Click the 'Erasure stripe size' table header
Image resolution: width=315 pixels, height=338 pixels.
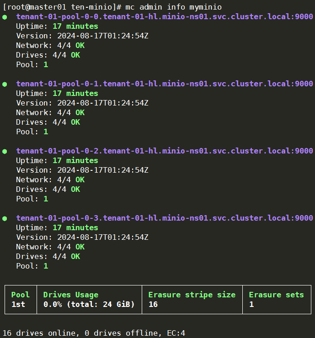192,295
